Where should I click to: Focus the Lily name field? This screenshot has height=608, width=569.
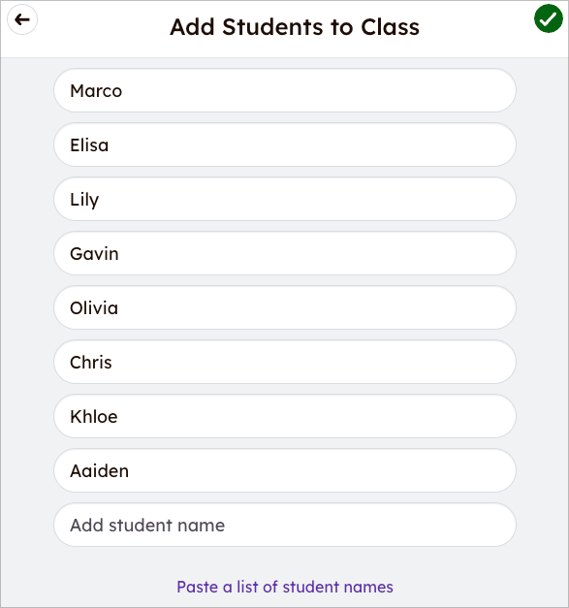click(285, 199)
